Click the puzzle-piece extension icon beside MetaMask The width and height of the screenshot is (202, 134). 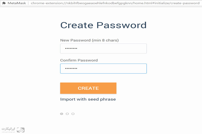[x=4, y=3]
